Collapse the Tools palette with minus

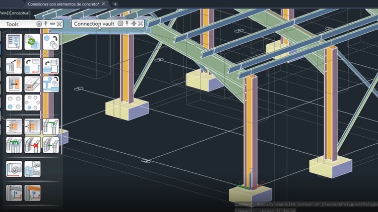pos(52,24)
